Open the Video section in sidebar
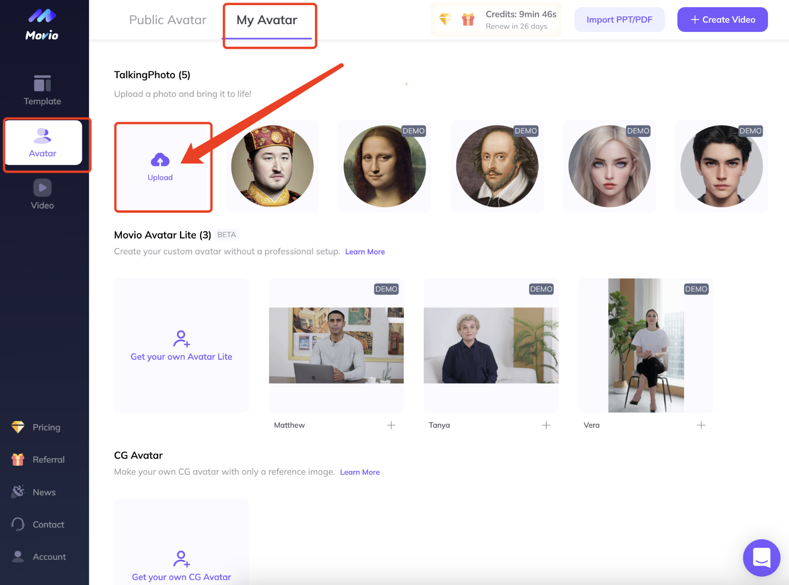 pyautogui.click(x=42, y=194)
